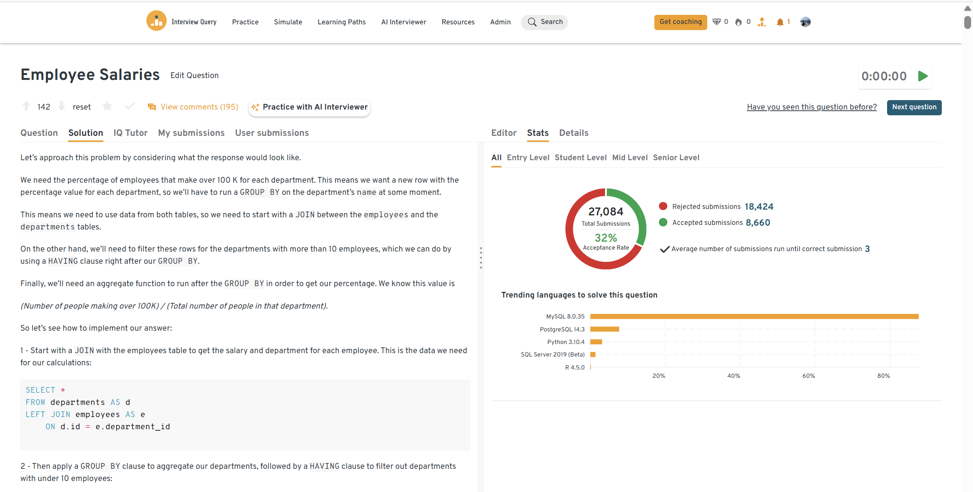Screen dimensions: 973x492
Task: Mark question complete with checkmark icon
Action: tap(130, 106)
